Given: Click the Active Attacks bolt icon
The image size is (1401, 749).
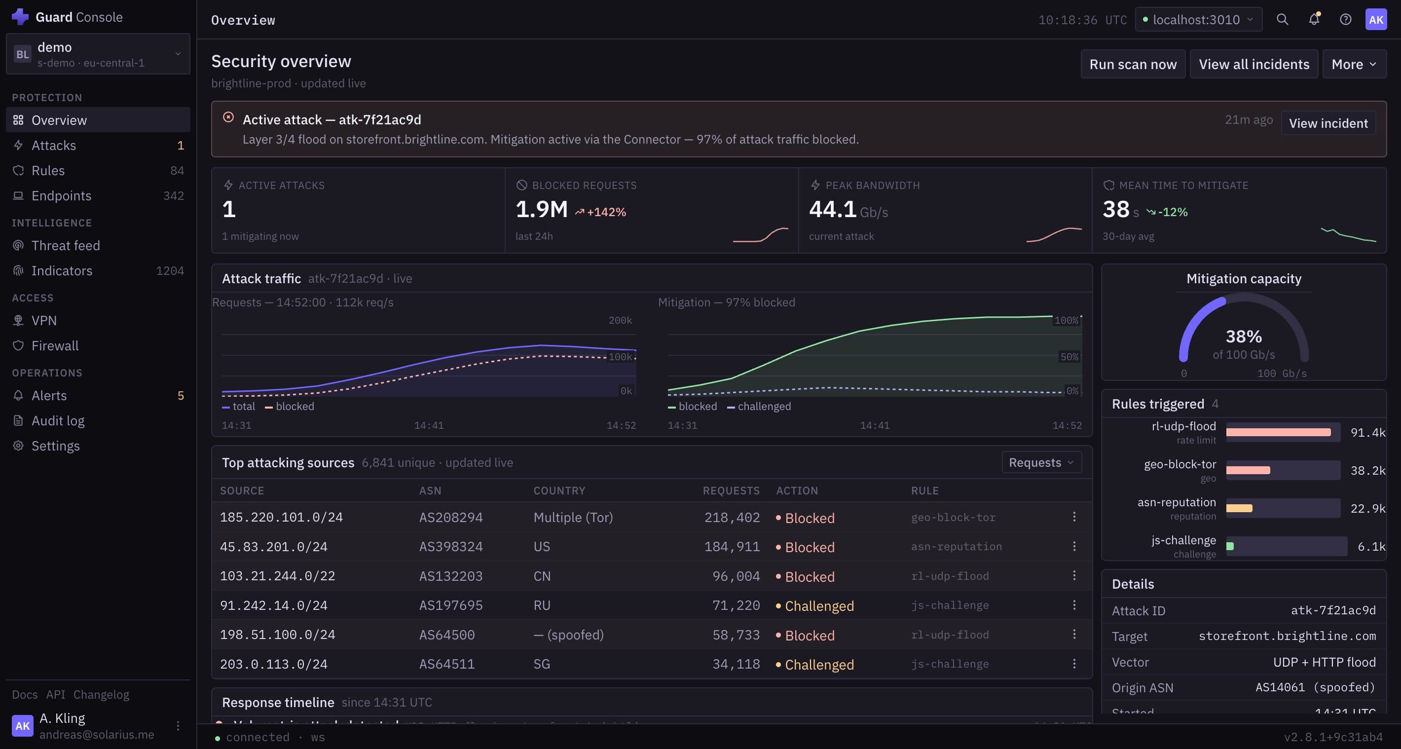Looking at the screenshot, I should pyautogui.click(x=228, y=185).
